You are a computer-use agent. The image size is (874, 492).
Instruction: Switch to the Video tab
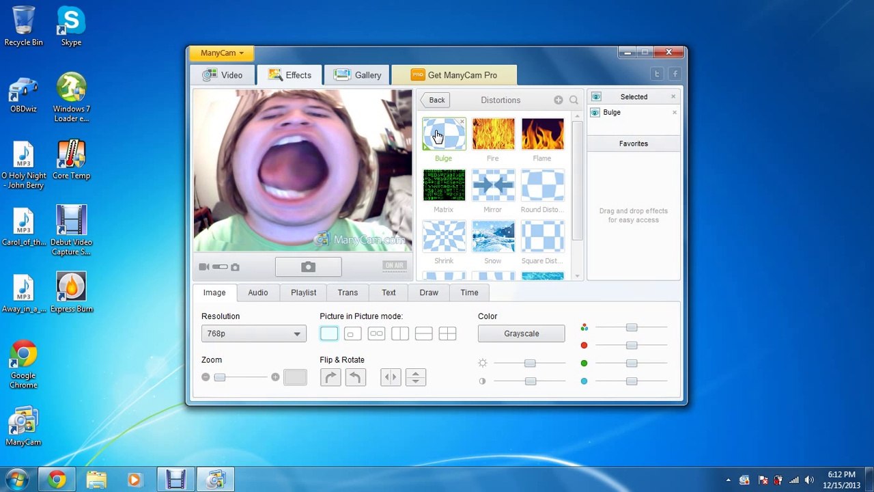(223, 75)
